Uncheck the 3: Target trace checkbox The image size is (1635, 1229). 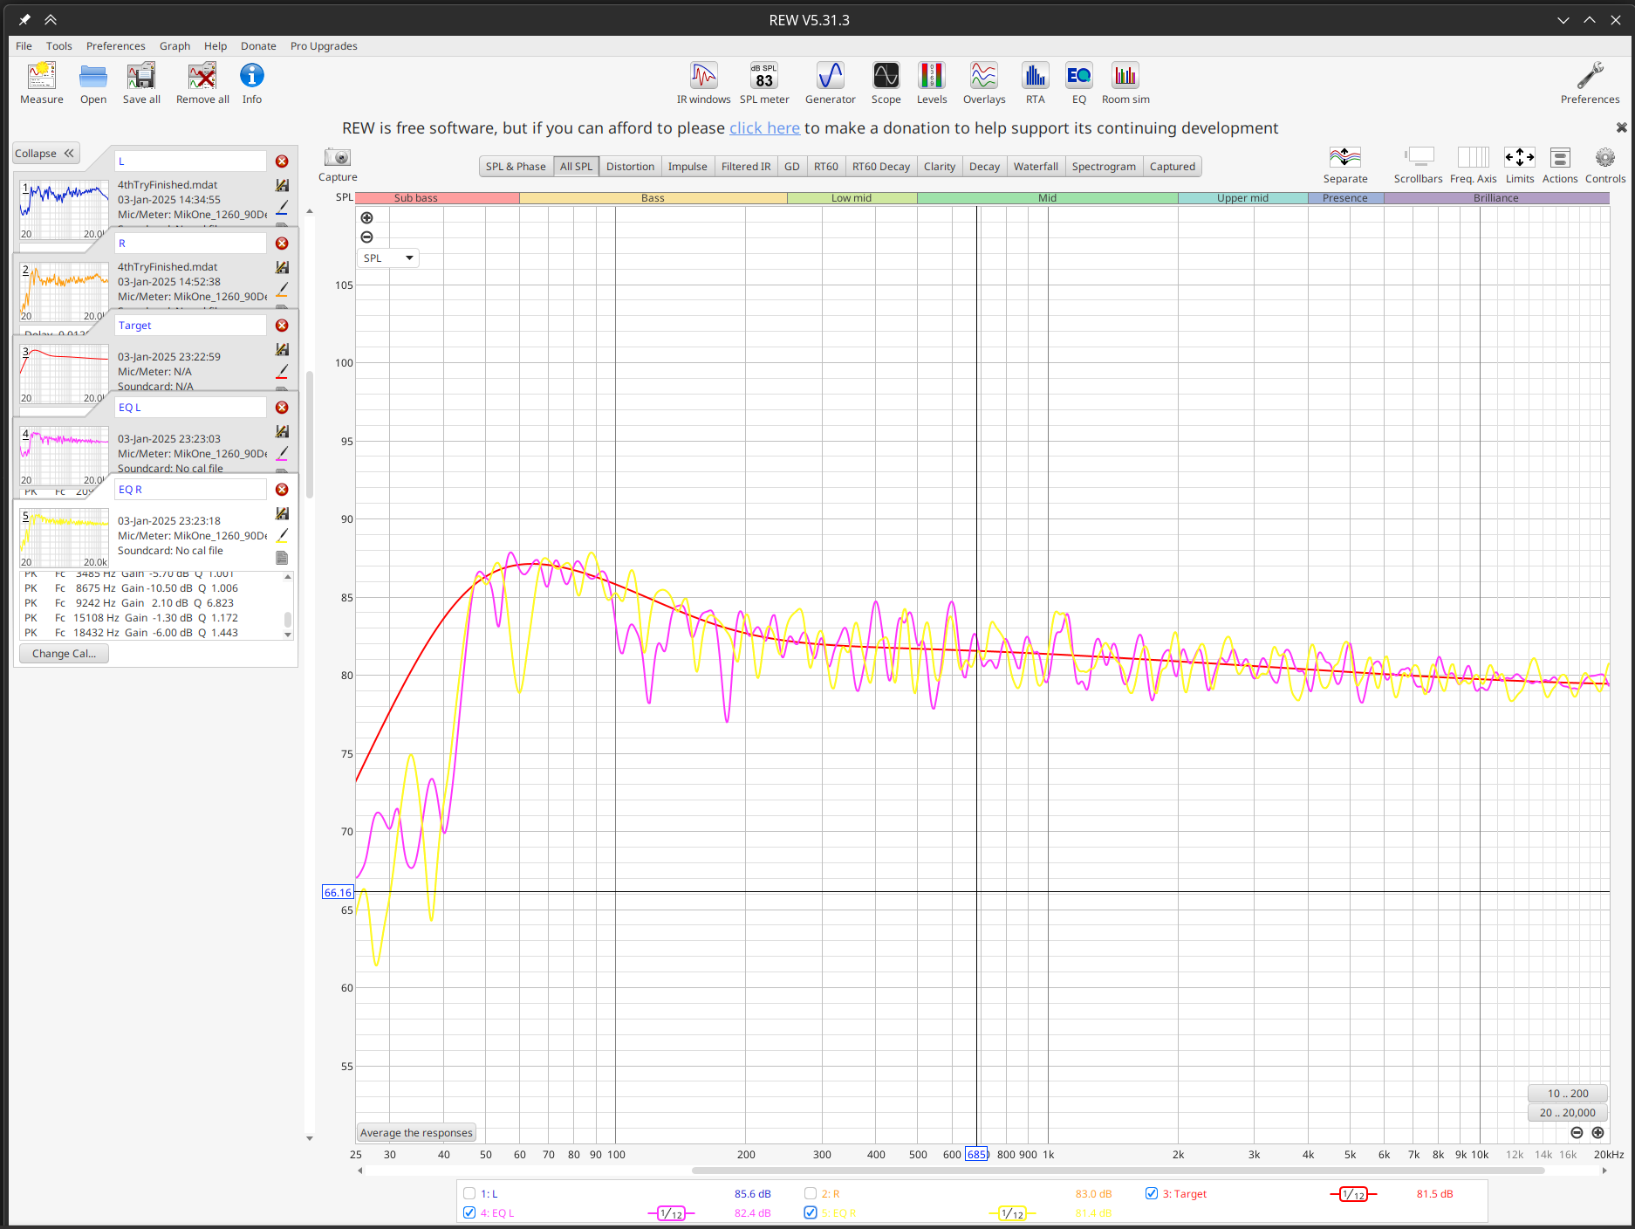[1152, 1193]
